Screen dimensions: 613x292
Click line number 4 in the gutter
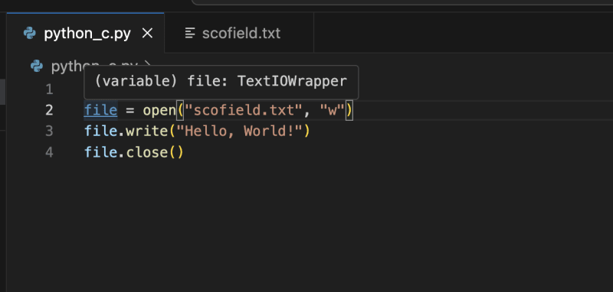coord(49,152)
